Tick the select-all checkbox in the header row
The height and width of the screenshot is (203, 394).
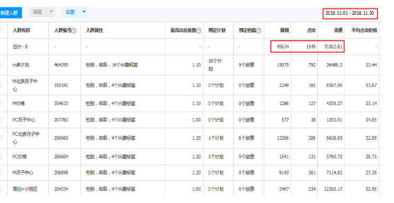coord(1,30)
